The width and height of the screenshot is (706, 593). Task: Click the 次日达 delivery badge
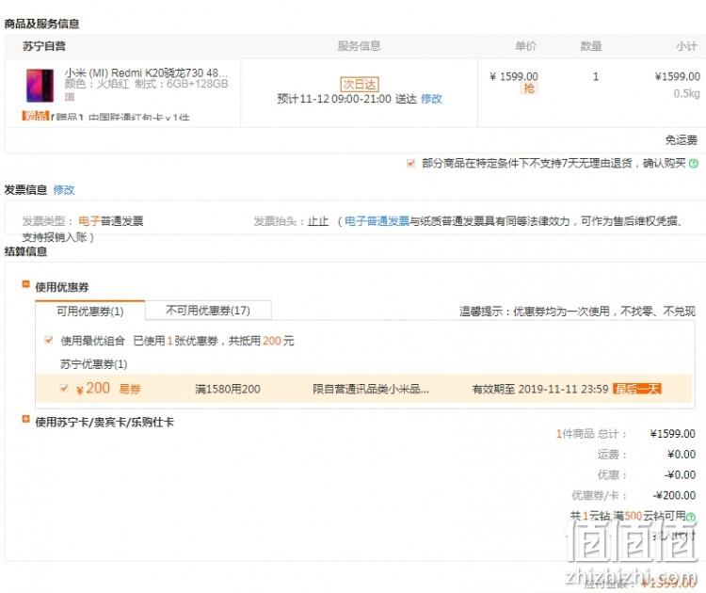360,84
